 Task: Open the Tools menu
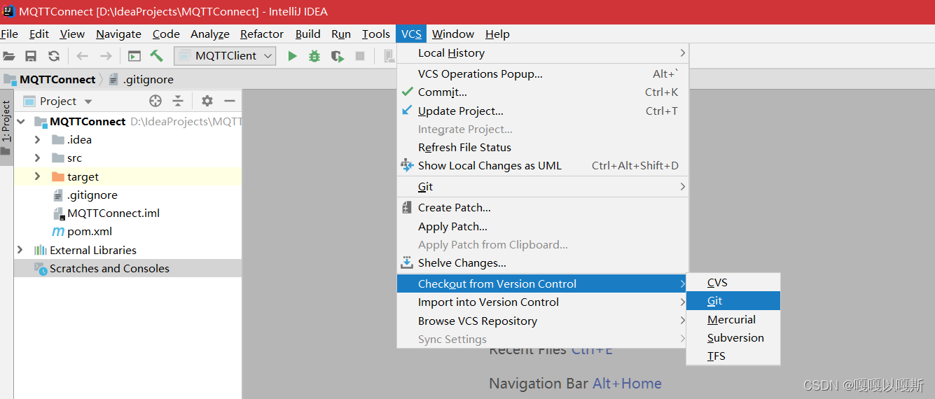click(376, 34)
